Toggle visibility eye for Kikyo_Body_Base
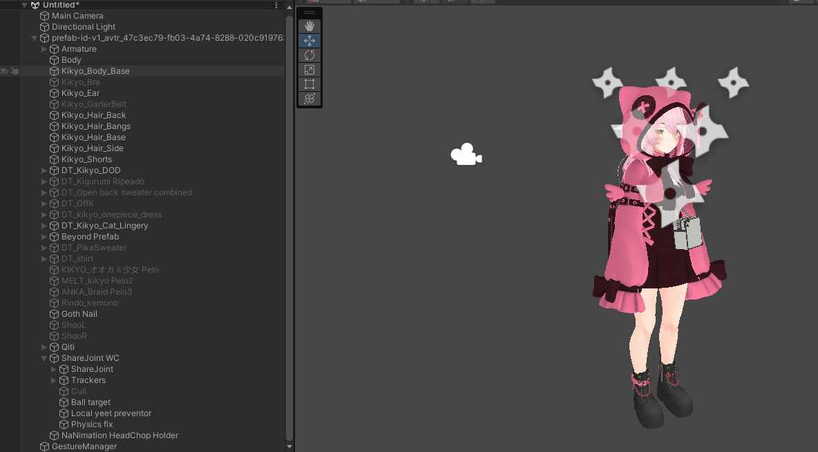 4,71
